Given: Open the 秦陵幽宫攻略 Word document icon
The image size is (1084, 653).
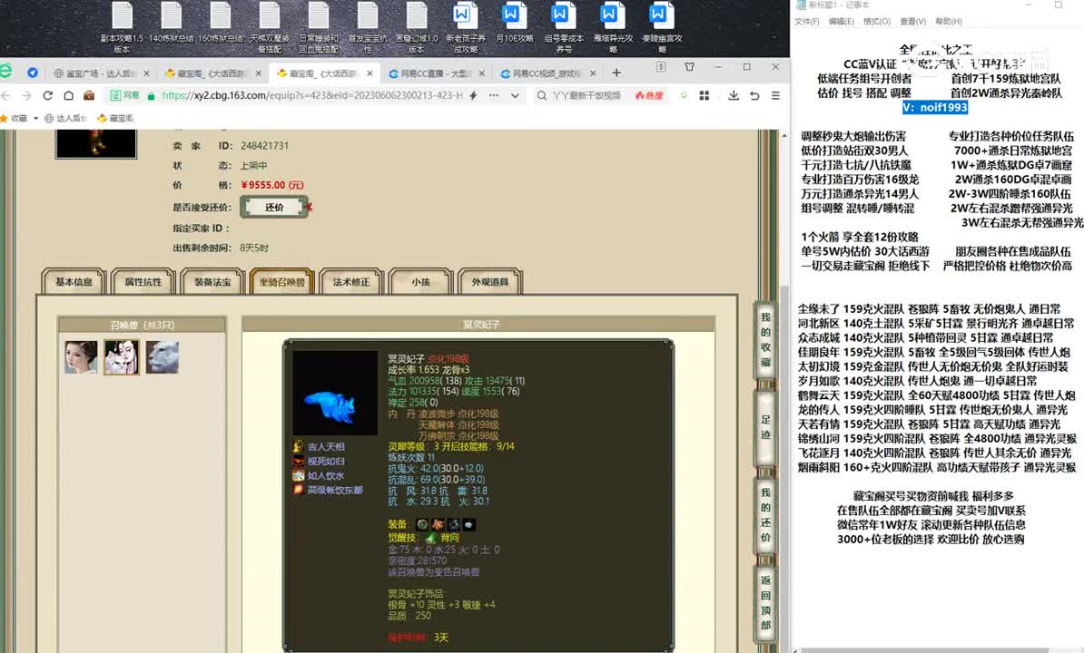Looking at the screenshot, I should coord(662,26).
